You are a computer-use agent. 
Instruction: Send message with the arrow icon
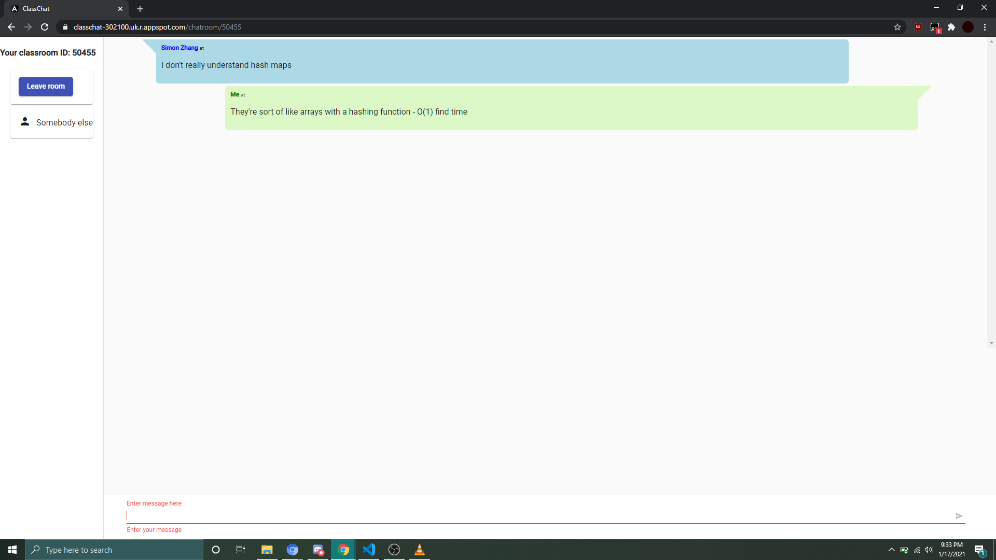point(959,516)
